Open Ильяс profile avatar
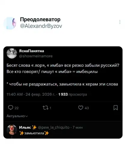 pos(12,130)
